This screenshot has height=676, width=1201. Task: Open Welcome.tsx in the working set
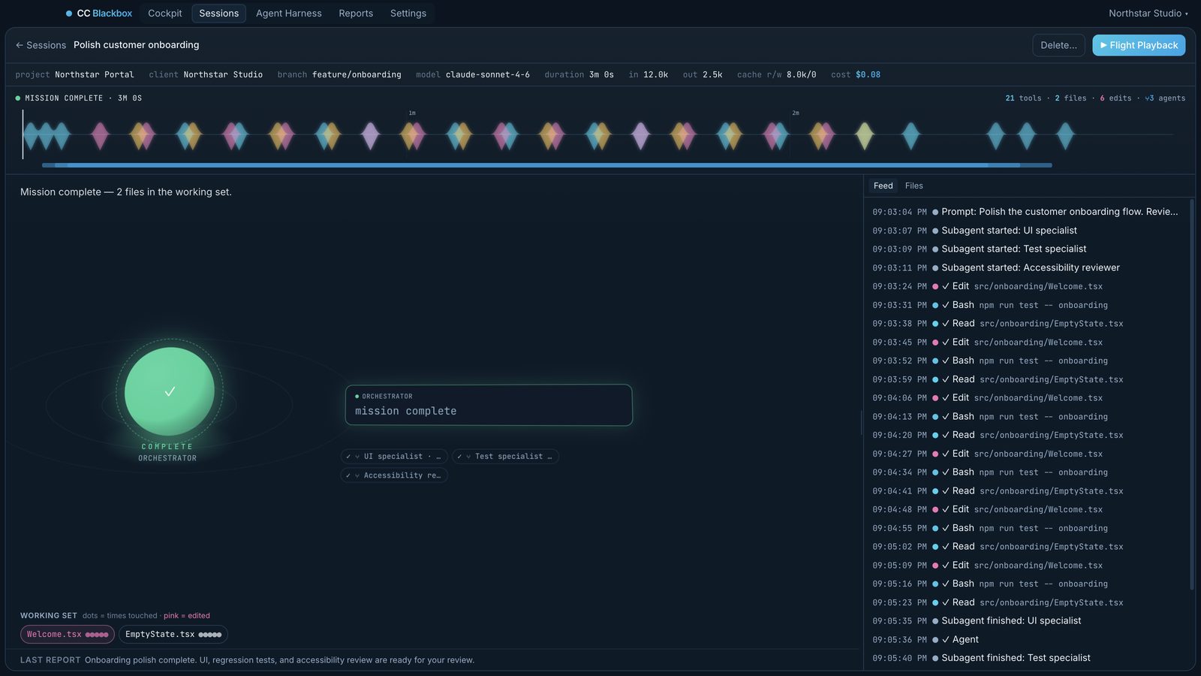(x=68, y=635)
